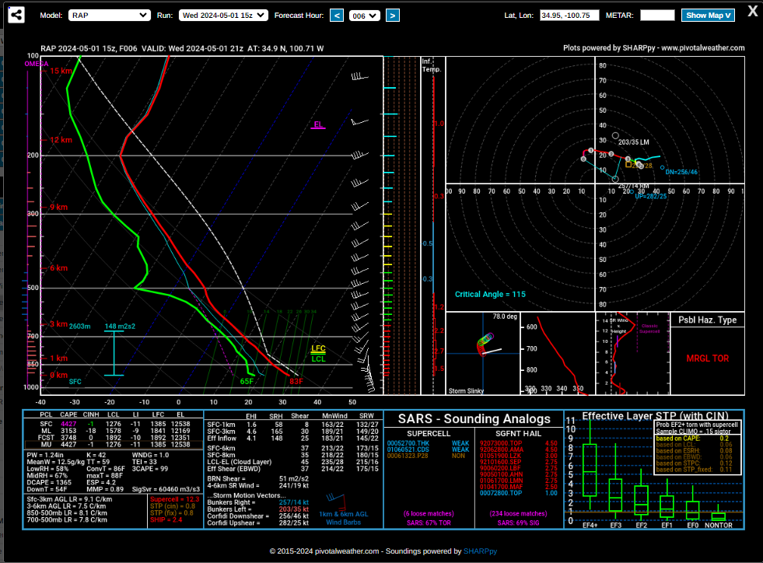Screen dimensions: 763x563
Task: Click the SFC parcel row
Action: [114, 424]
